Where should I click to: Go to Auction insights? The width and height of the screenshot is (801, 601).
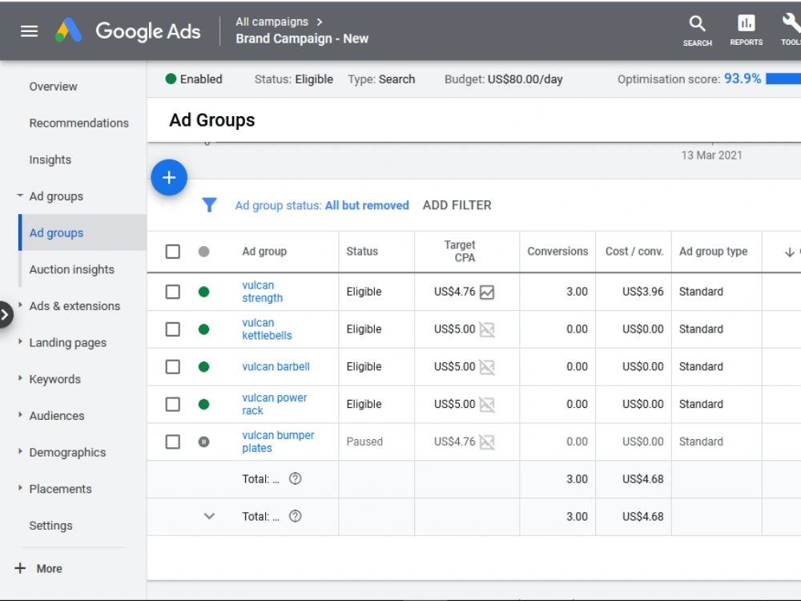[x=71, y=269]
